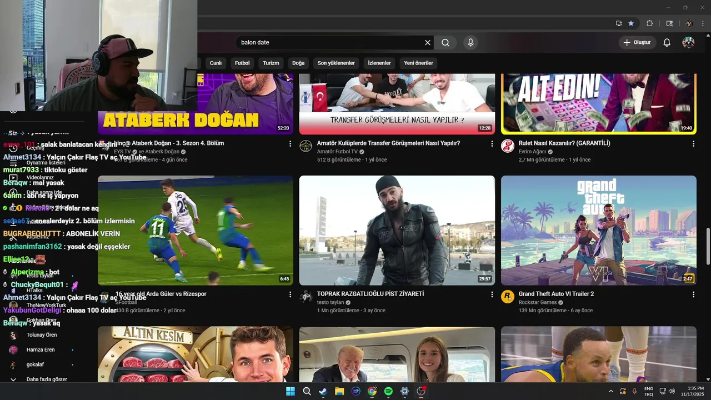Image resolution: width=711 pixels, height=400 pixels.
Task: Open Chrome profile avatar
Action: [689, 23]
